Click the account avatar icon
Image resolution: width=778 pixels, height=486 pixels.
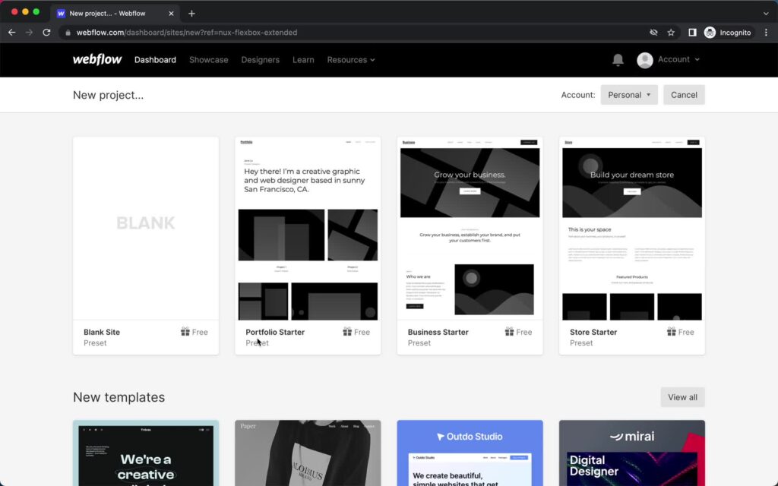tap(644, 60)
